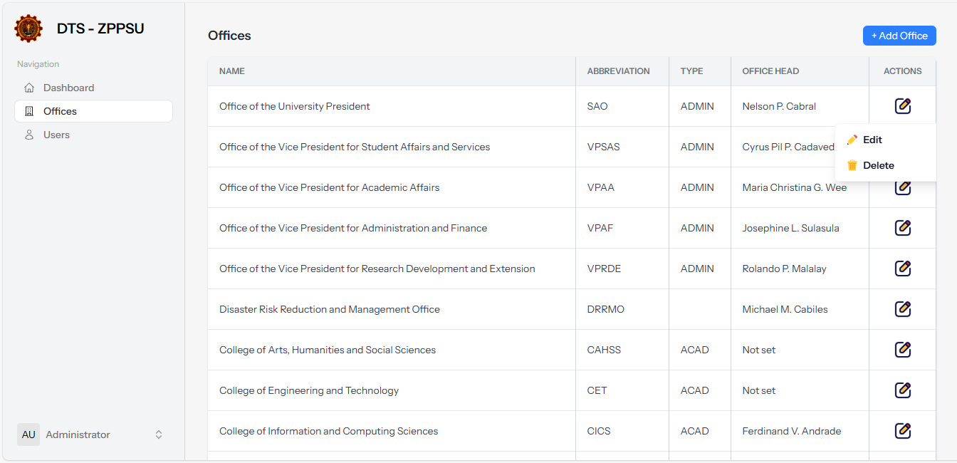This screenshot has width=957, height=463.
Task: Click the Add Office button
Action: (899, 35)
